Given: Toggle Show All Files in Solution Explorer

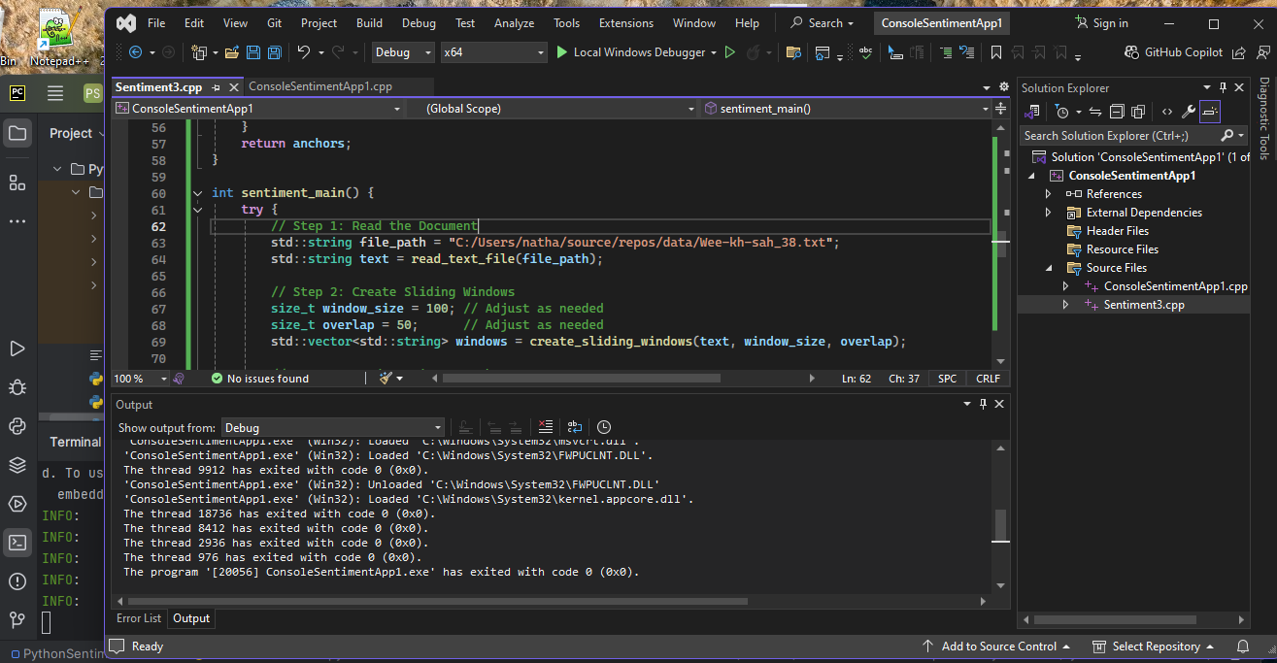Looking at the screenshot, I should [1137, 112].
